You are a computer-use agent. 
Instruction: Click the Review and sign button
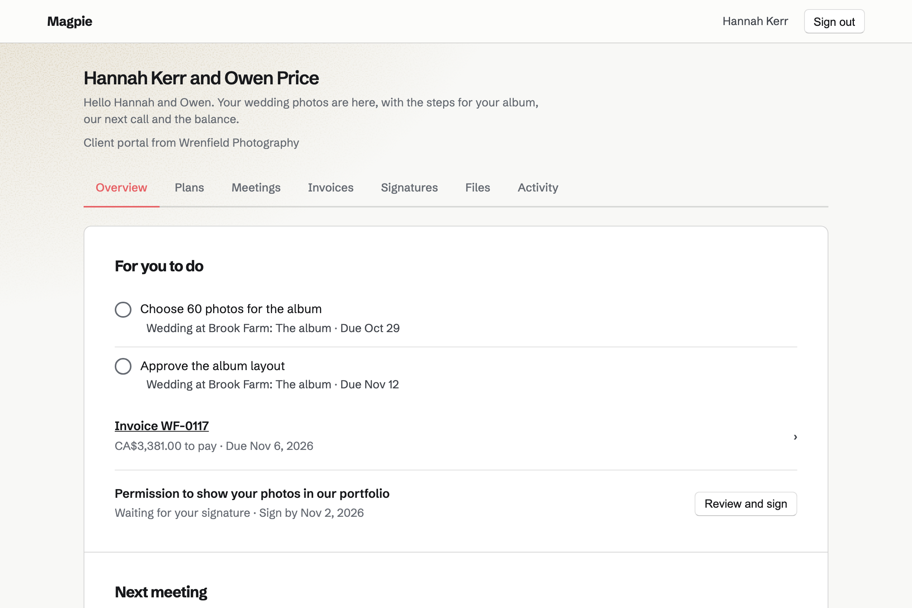(745, 504)
